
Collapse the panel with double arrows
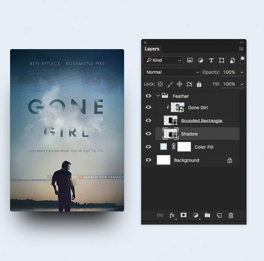coord(242,42)
